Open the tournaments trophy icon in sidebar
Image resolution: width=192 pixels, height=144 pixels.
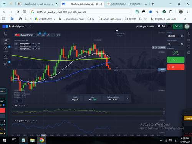(x=5, y=49)
